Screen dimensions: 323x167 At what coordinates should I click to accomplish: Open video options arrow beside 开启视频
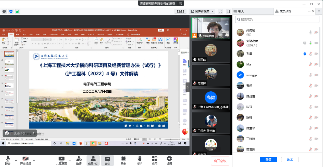[34, 160]
